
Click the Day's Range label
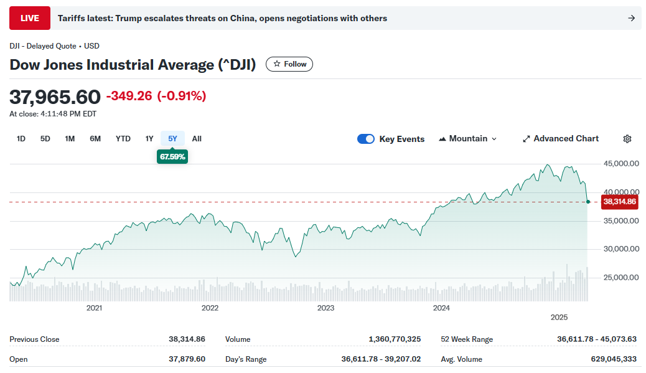[246, 359]
